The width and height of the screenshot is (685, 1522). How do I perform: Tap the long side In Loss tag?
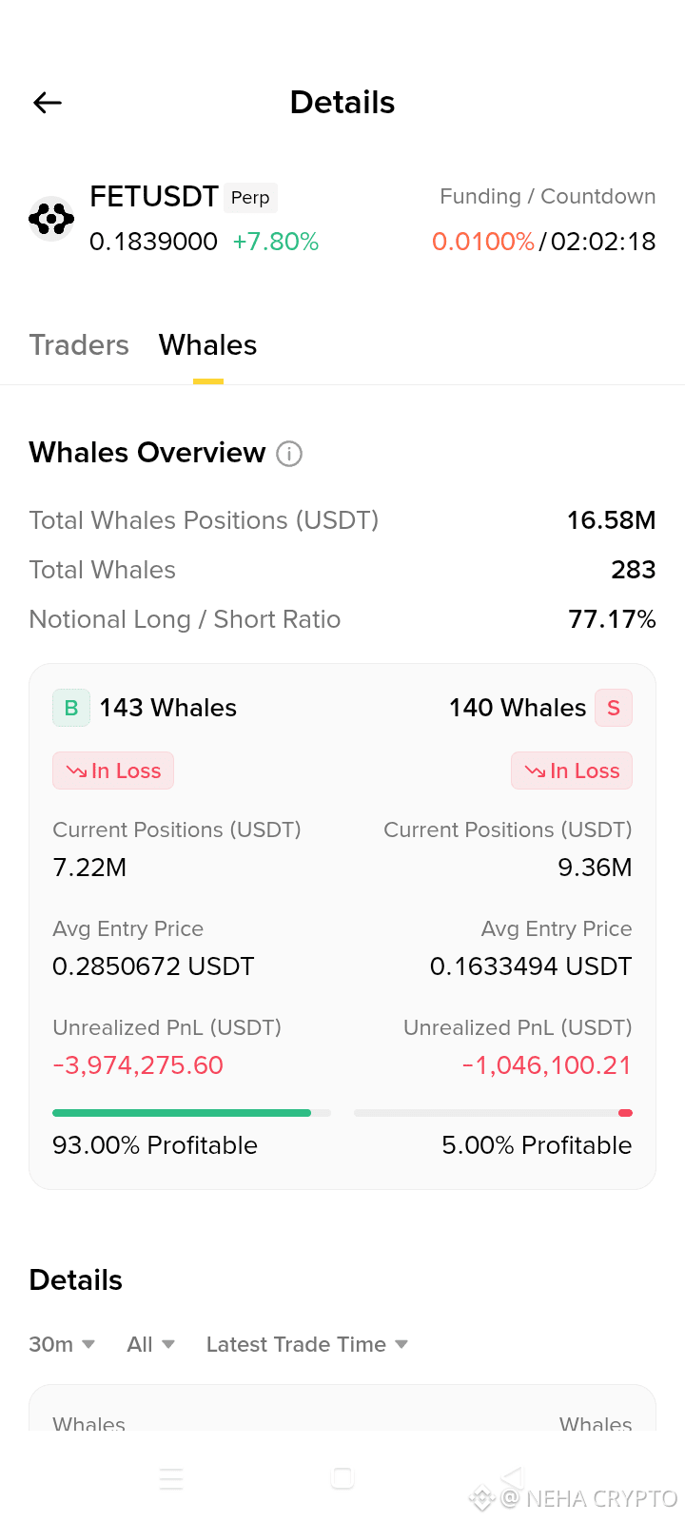click(x=113, y=771)
